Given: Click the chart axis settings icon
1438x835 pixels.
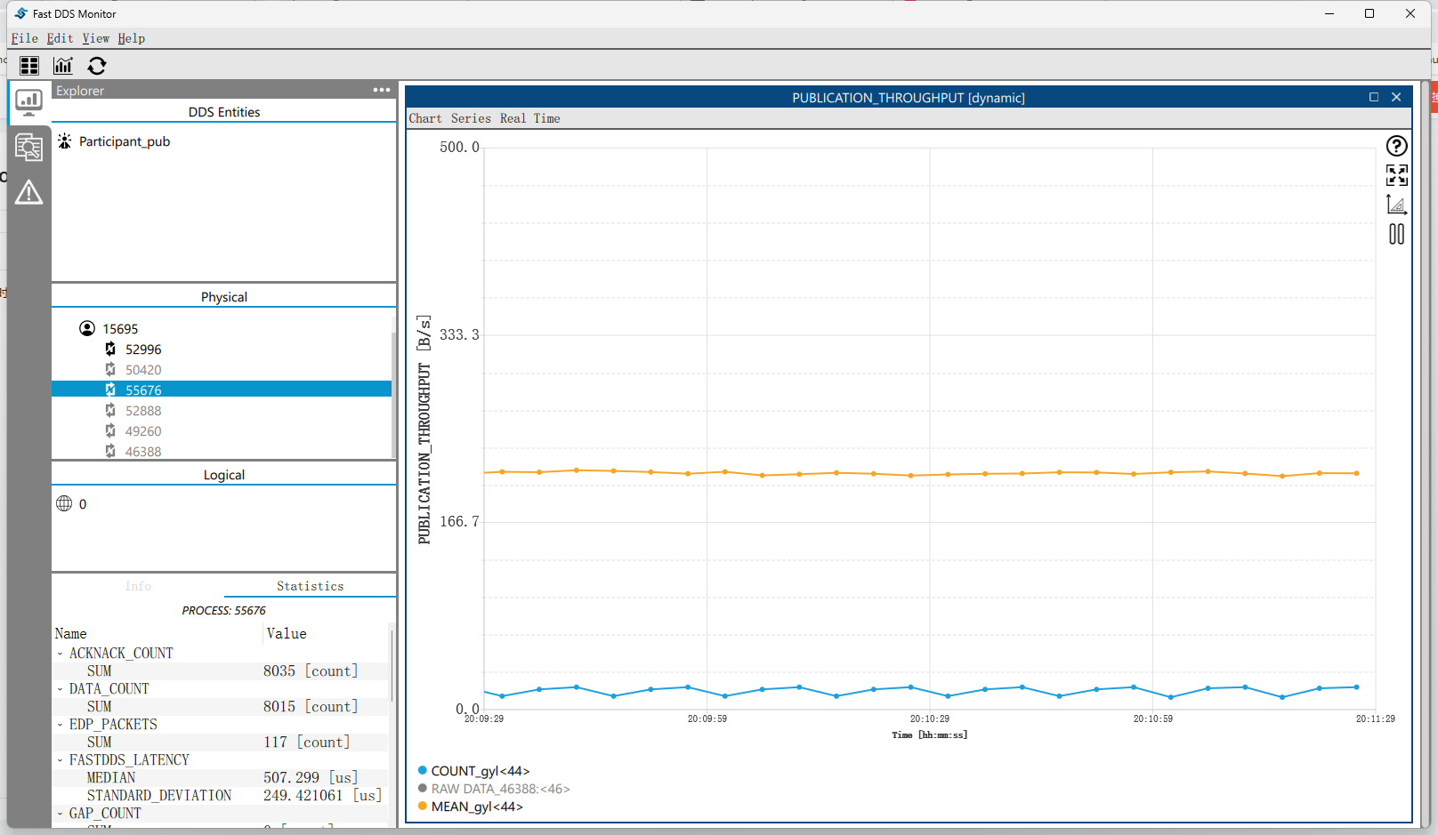Looking at the screenshot, I should (1396, 205).
